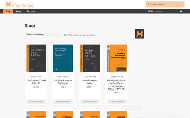Click the Die Einheits-GmbH & Co. KG title

(36, 82)
